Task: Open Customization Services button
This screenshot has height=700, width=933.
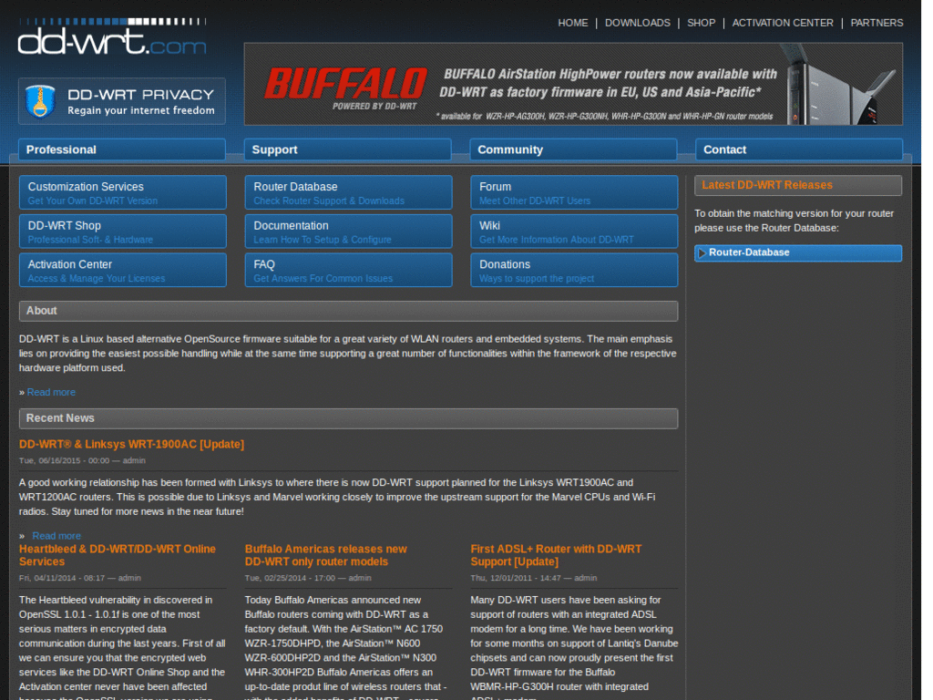Action: pyautogui.click(x=123, y=192)
